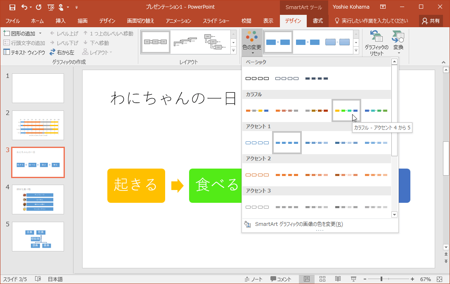
Task: Switch to the ホーム tab
Action: tap(37, 21)
